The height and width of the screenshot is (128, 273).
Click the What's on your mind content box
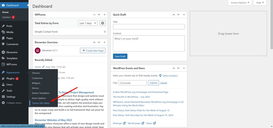coord(149,44)
